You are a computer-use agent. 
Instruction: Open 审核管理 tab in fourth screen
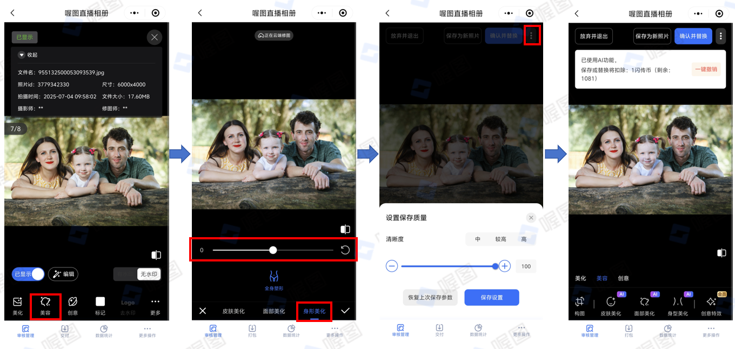590,331
